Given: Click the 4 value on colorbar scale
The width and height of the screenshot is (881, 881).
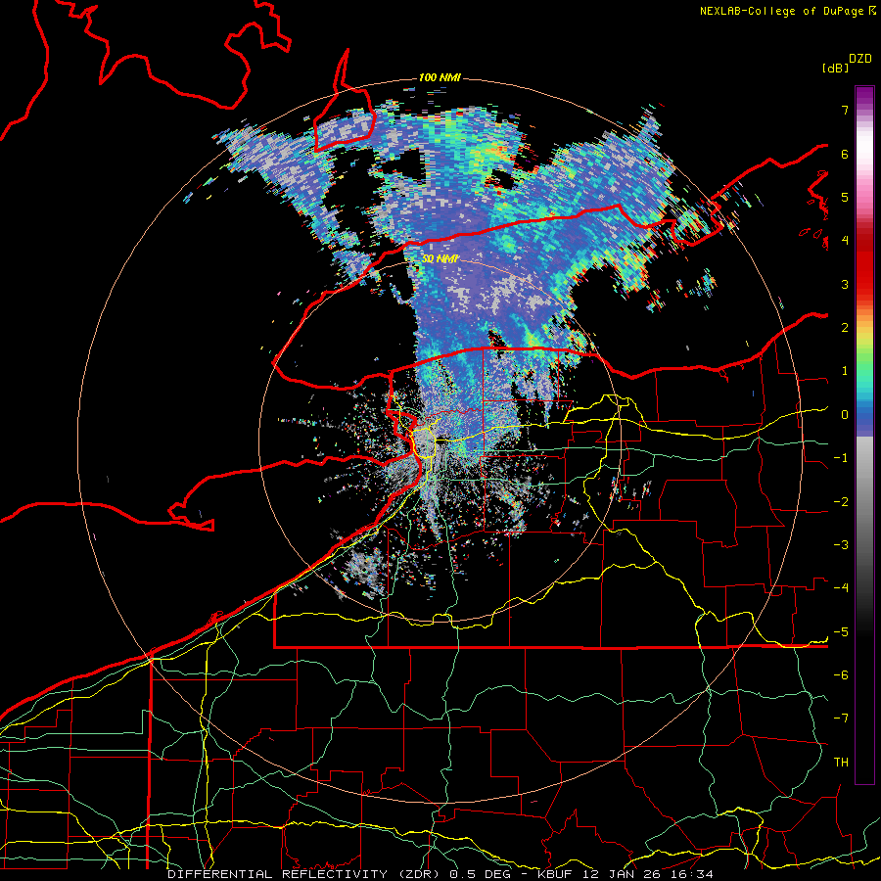Looking at the screenshot, I should click(845, 241).
